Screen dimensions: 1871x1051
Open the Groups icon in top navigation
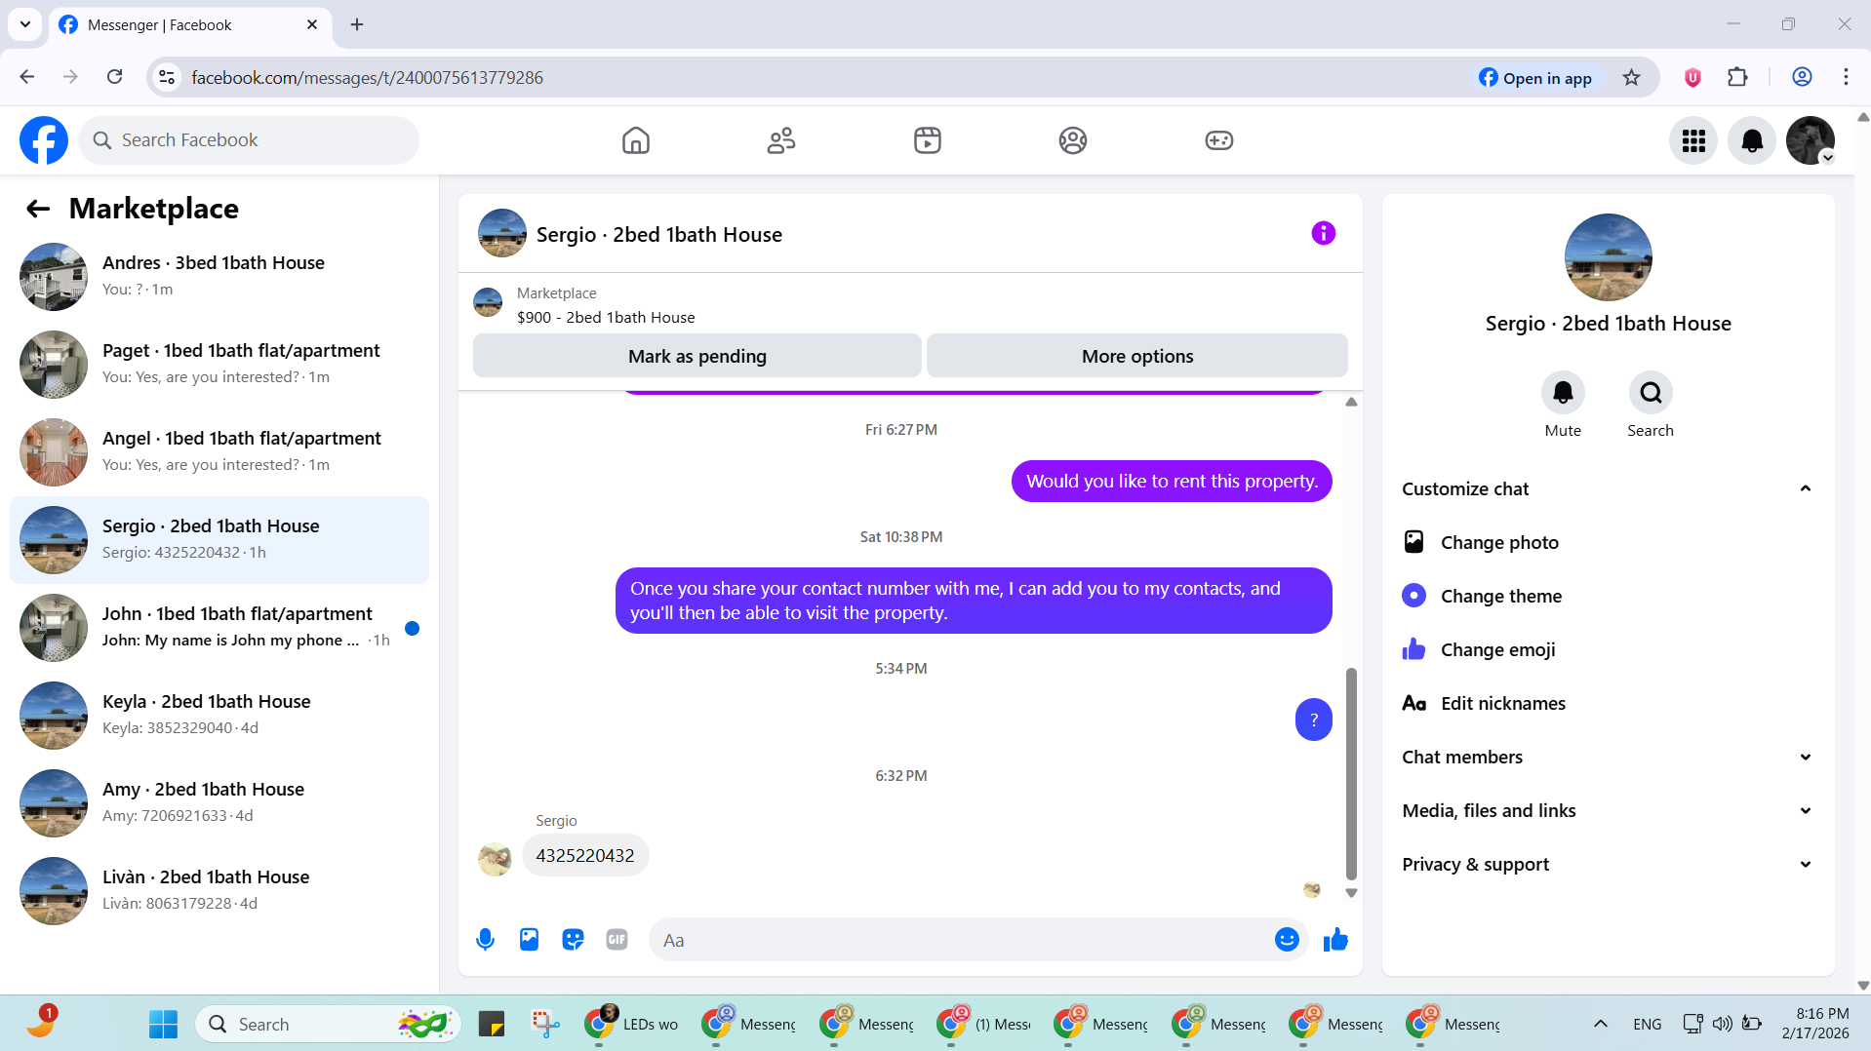(x=1073, y=140)
